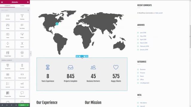
Task: Select the Video widget
Action: (8, 35)
